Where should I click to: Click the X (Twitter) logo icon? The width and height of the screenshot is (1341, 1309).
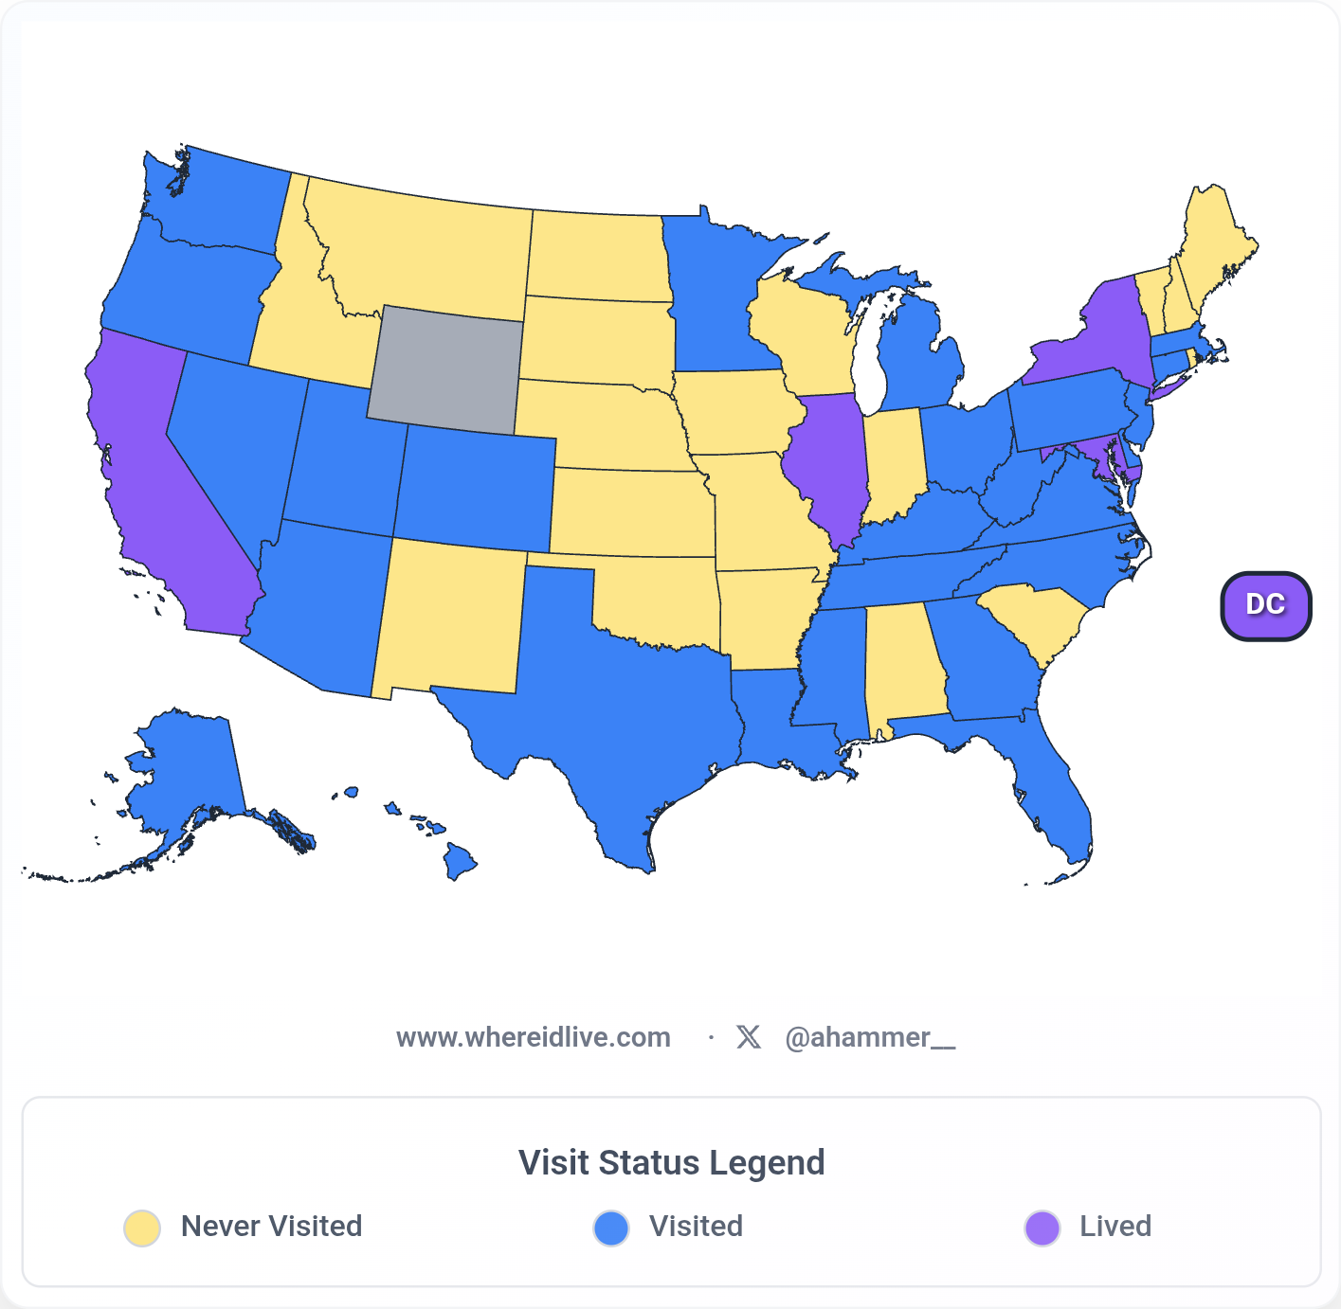click(x=749, y=1037)
